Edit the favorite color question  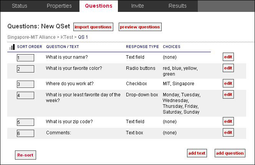click(x=228, y=68)
